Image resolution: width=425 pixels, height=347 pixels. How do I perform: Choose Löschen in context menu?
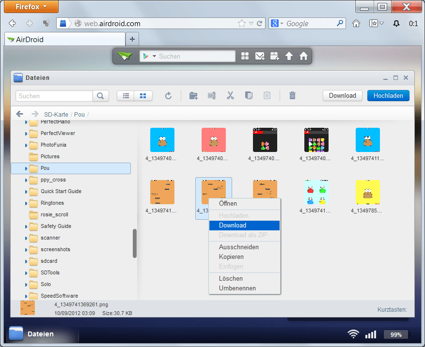click(244, 279)
